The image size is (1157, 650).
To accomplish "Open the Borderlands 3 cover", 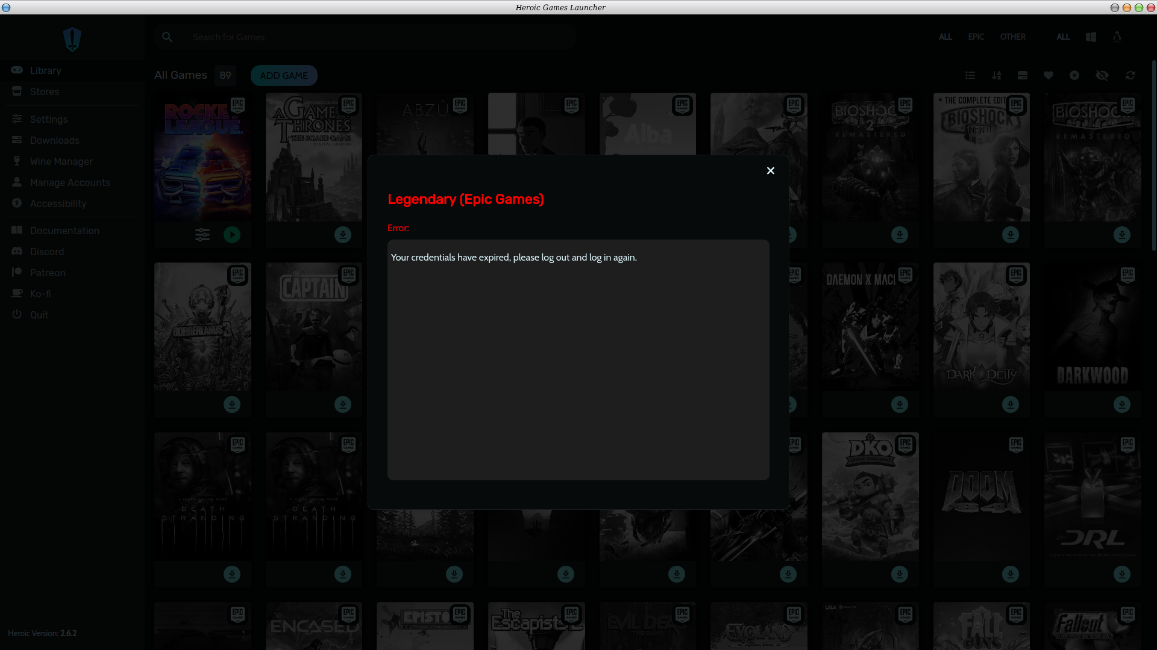I will [x=202, y=327].
